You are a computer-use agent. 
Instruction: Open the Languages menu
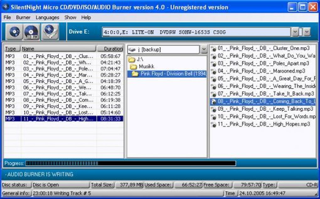pos(47,18)
